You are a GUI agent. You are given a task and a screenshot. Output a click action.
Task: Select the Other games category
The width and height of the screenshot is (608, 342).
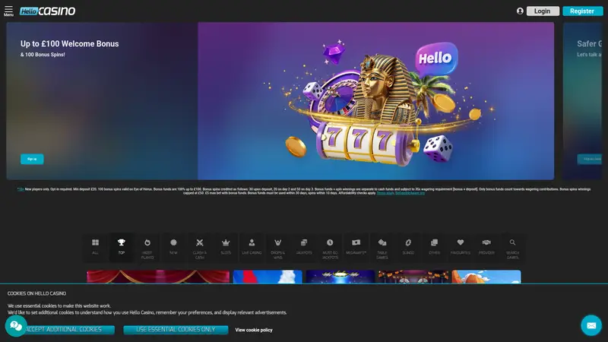pos(434,247)
